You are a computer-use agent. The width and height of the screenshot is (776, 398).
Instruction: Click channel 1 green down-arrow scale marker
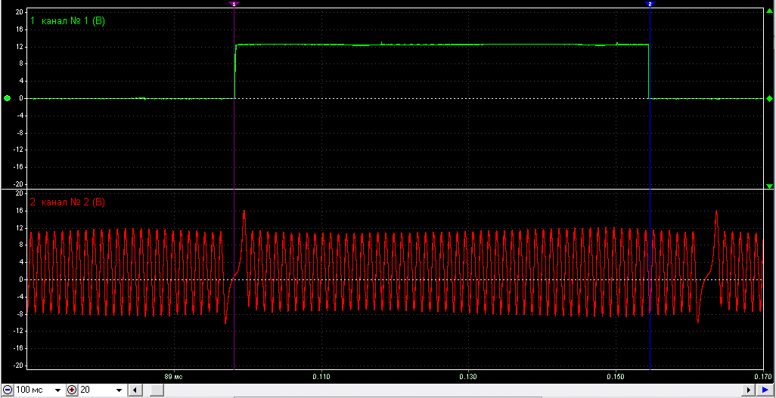[x=769, y=186]
